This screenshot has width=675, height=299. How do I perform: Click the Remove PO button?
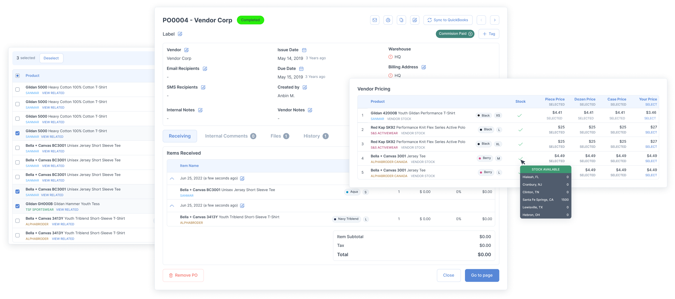coord(183,275)
